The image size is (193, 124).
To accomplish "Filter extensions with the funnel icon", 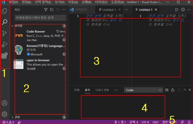I will point(46,10).
